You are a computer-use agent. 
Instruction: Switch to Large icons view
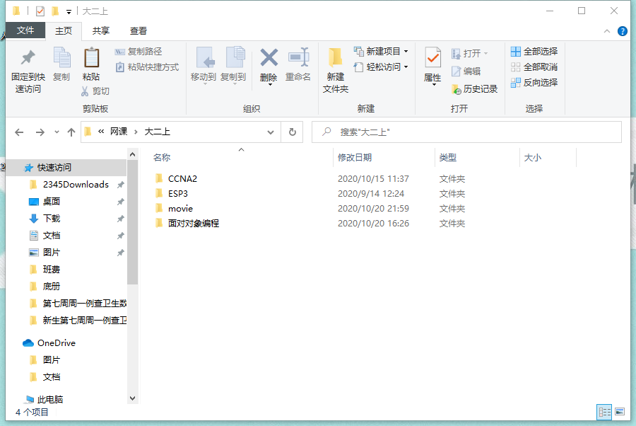click(620, 412)
